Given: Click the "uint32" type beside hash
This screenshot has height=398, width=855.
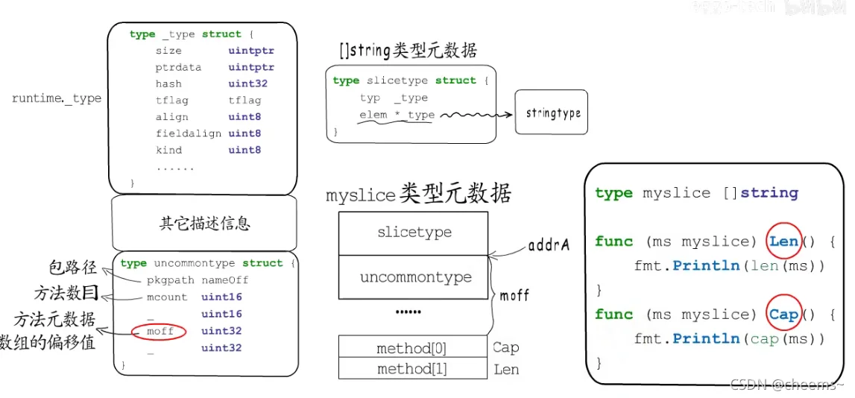Looking at the screenshot, I should (248, 84).
